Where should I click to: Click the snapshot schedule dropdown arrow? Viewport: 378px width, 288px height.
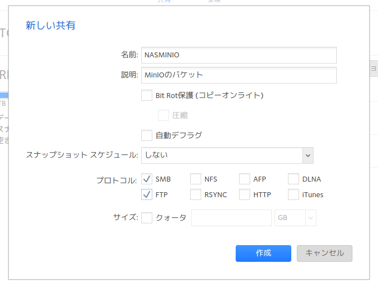(x=308, y=155)
